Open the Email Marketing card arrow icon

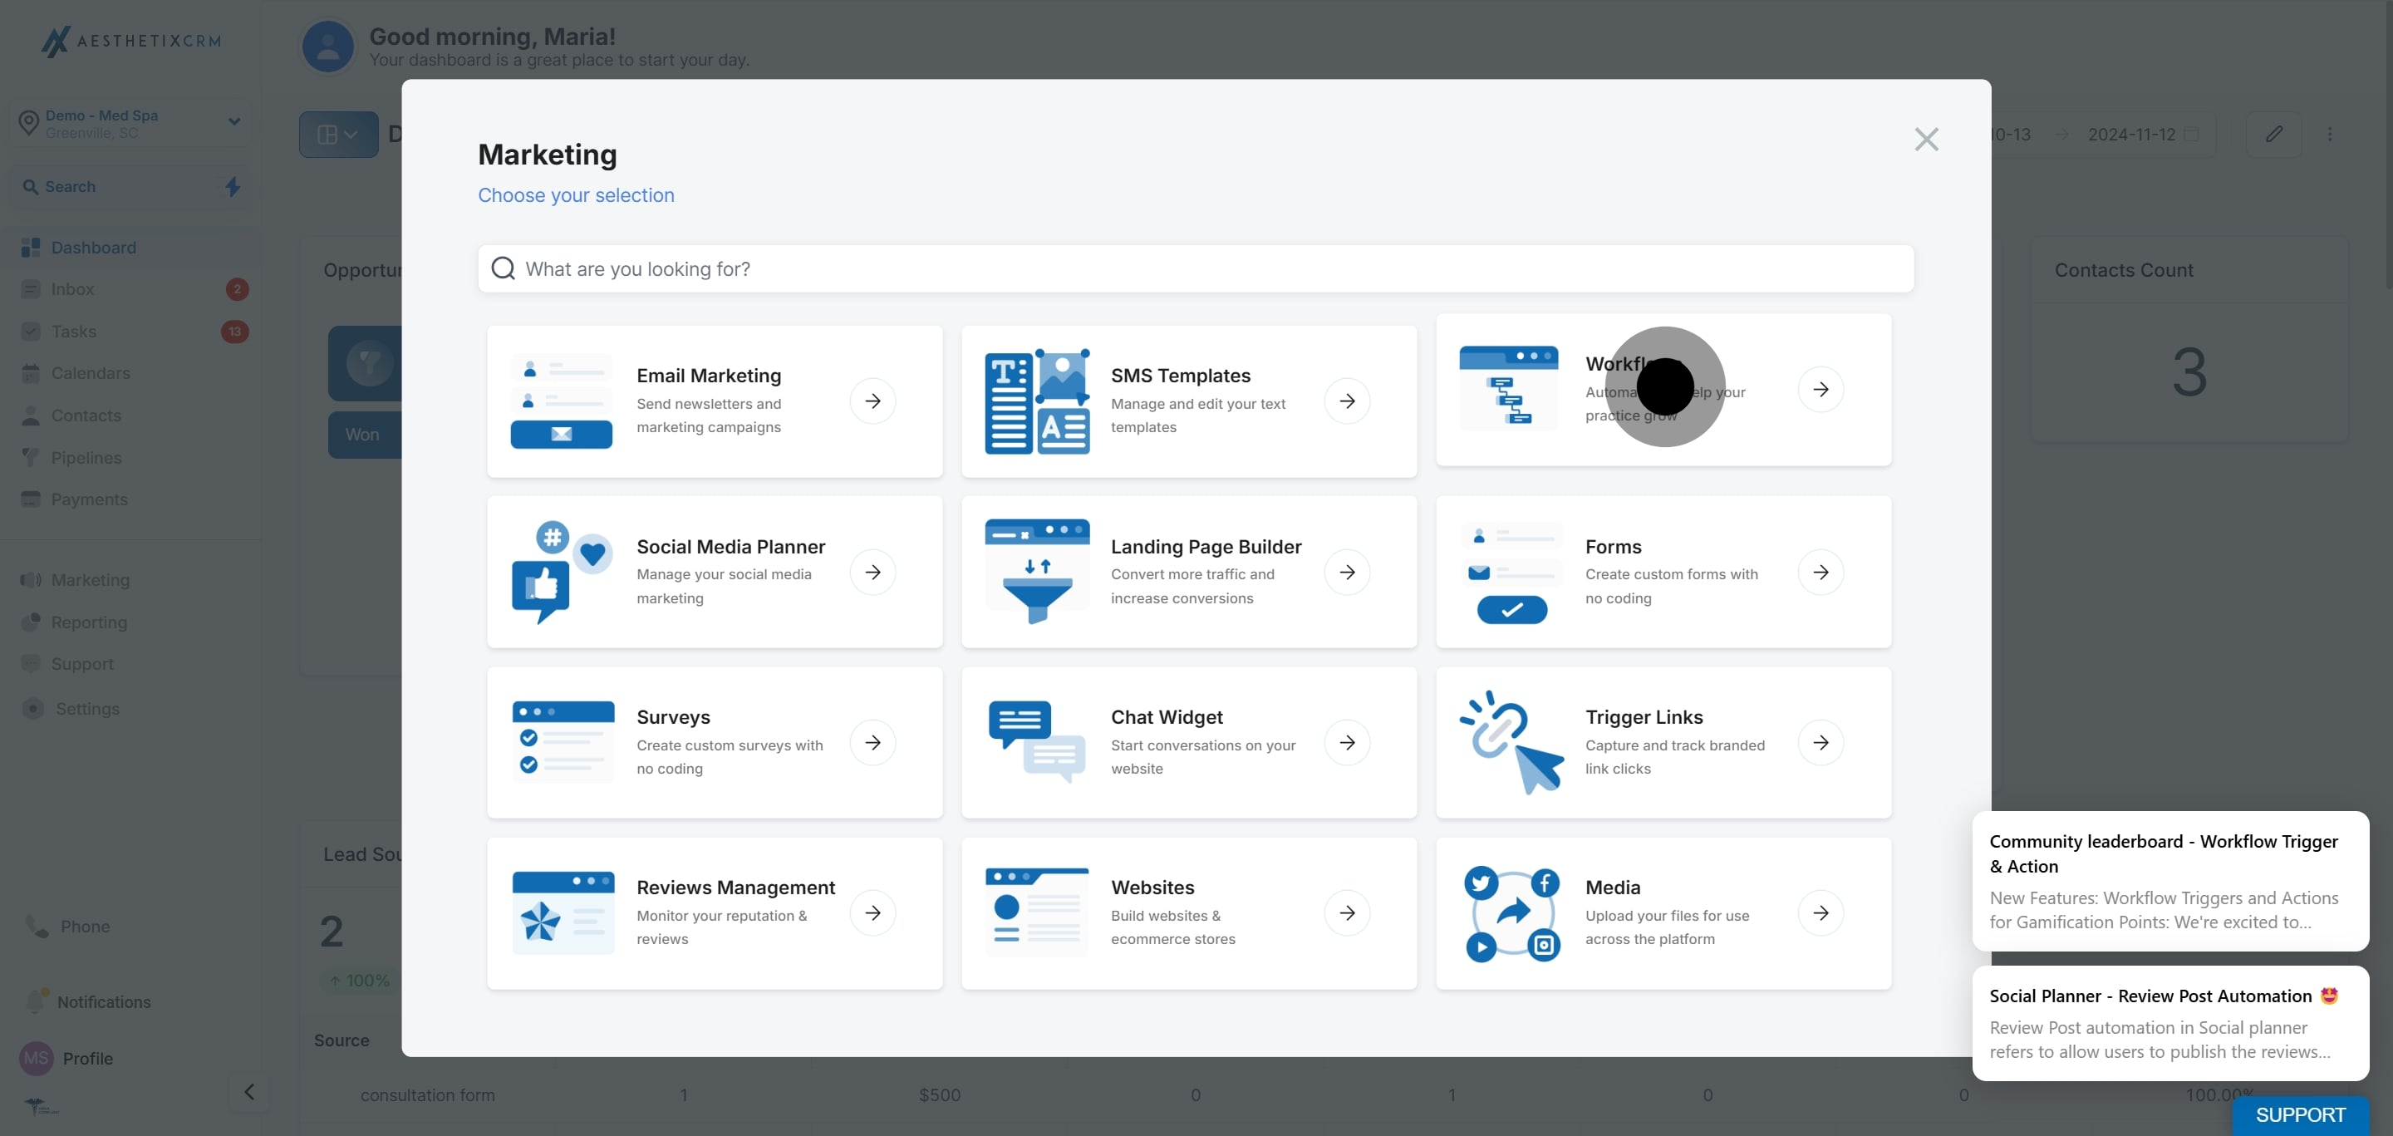point(872,401)
